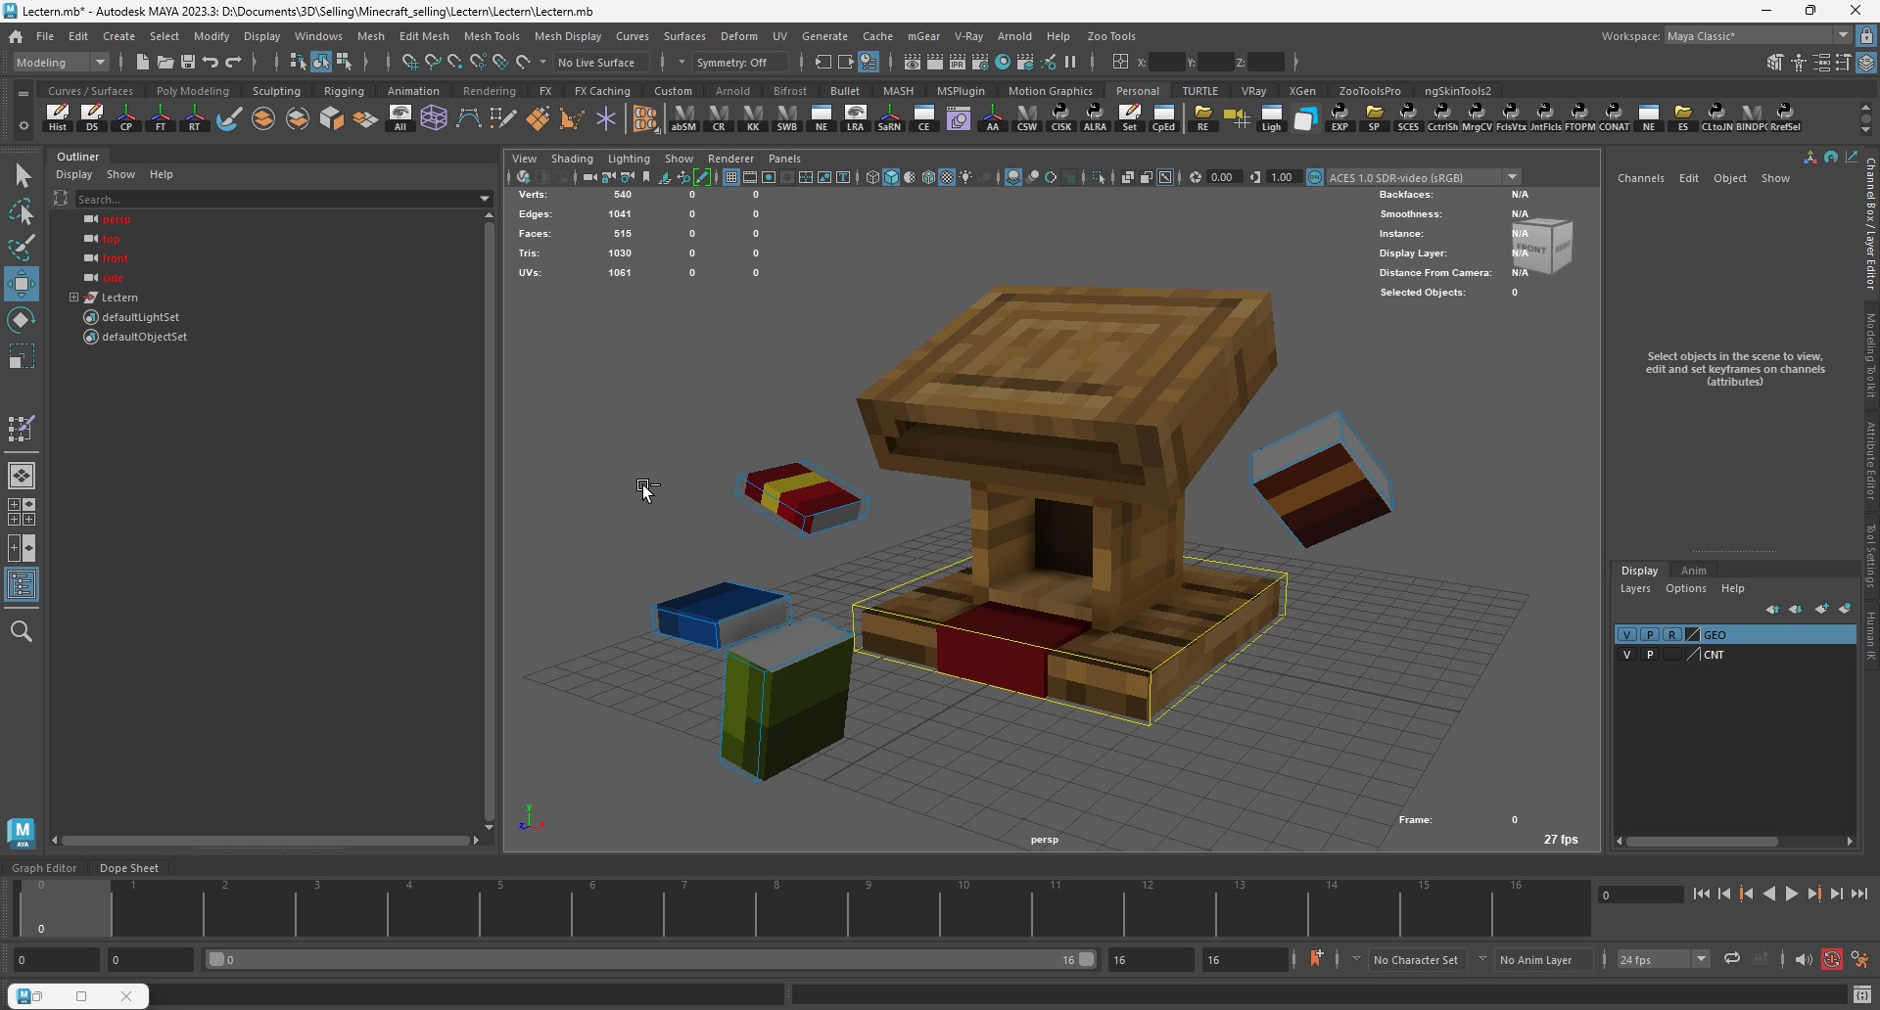Click the EXP shelf button

[x=1339, y=117]
